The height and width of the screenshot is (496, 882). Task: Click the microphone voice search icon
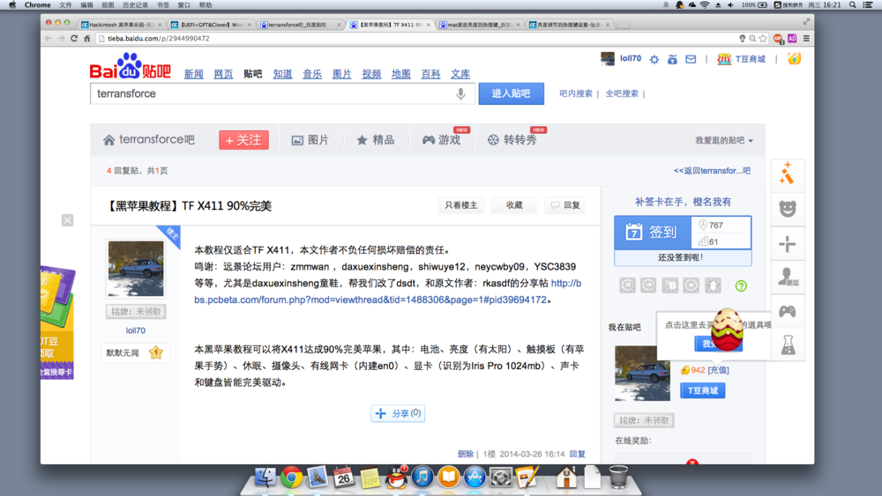(460, 93)
